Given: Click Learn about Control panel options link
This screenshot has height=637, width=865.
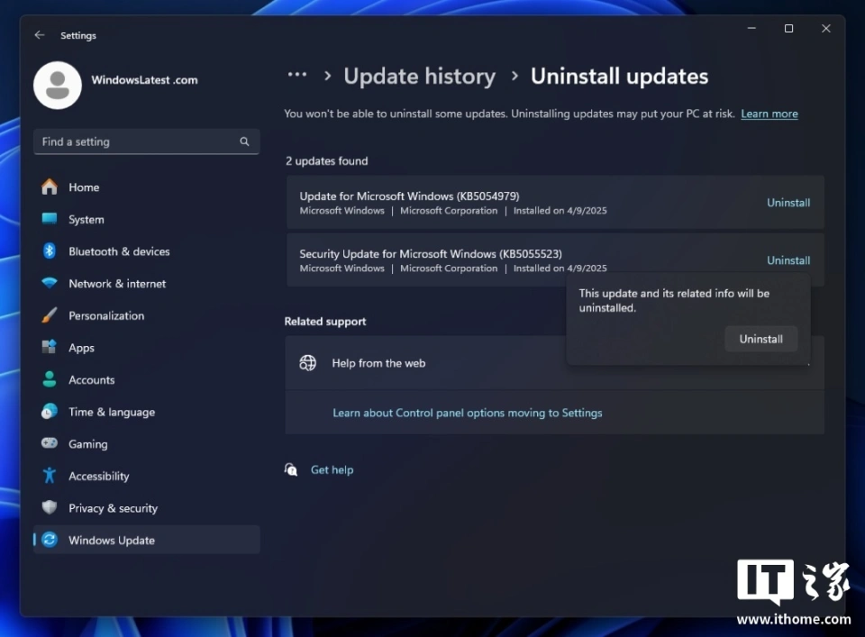Looking at the screenshot, I should click(467, 413).
